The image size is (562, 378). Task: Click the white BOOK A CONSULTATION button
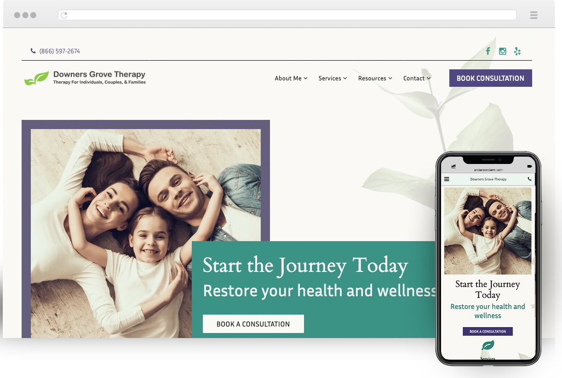click(253, 324)
